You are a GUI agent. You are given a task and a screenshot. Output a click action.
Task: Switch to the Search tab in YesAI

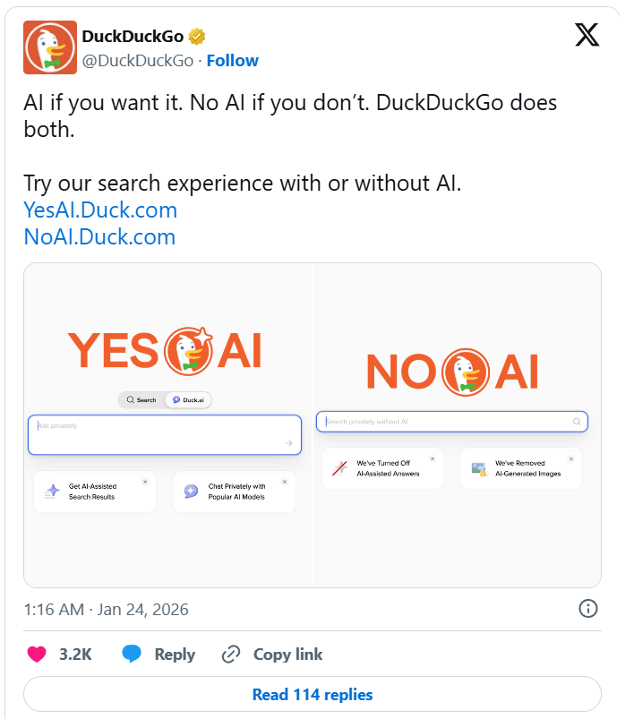(141, 400)
